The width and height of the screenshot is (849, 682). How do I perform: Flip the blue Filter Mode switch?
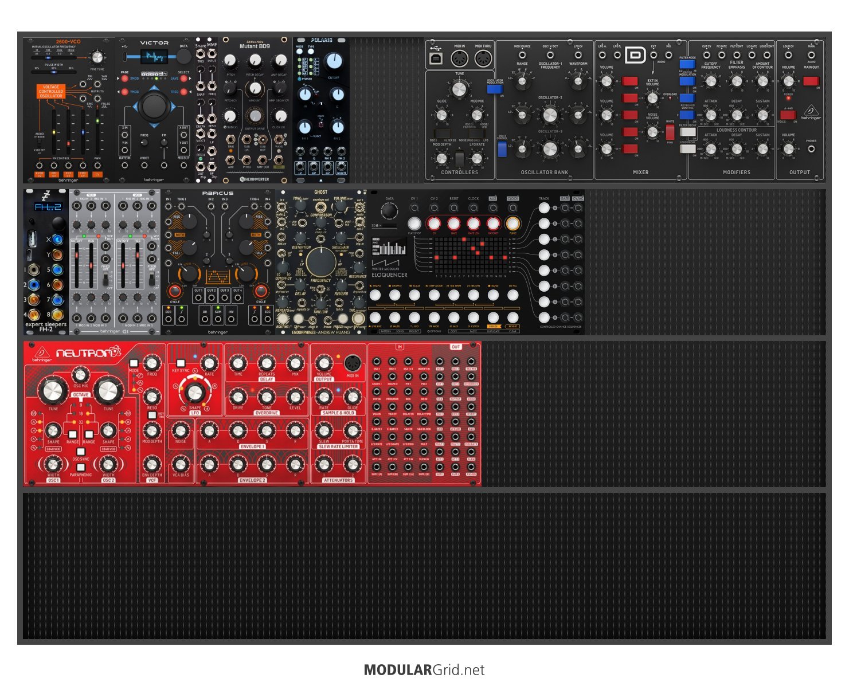687,64
